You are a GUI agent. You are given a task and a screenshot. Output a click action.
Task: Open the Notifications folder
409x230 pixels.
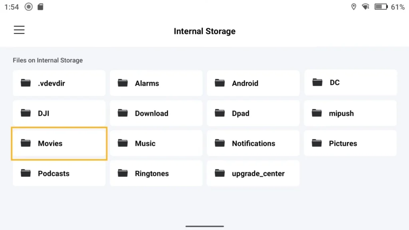click(253, 143)
